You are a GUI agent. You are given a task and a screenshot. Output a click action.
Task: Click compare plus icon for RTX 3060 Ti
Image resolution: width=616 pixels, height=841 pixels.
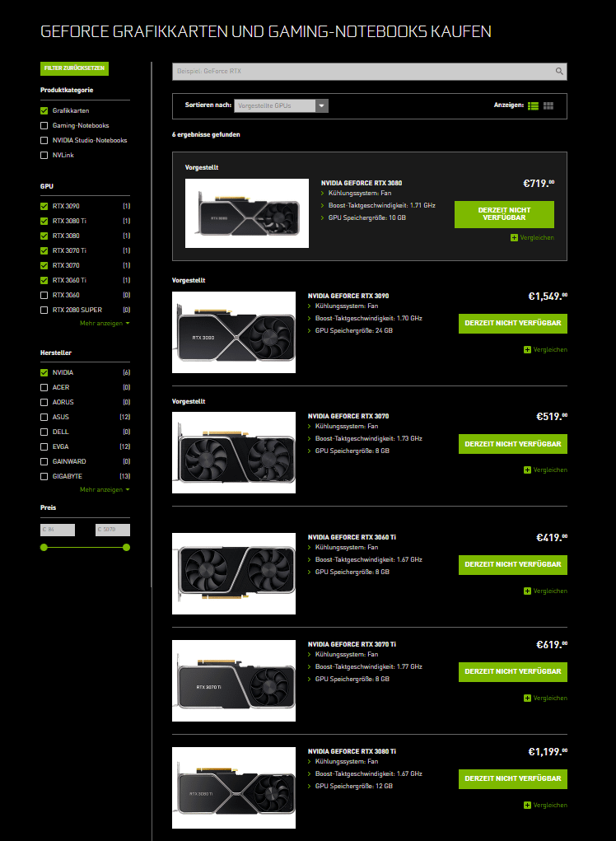[527, 591]
